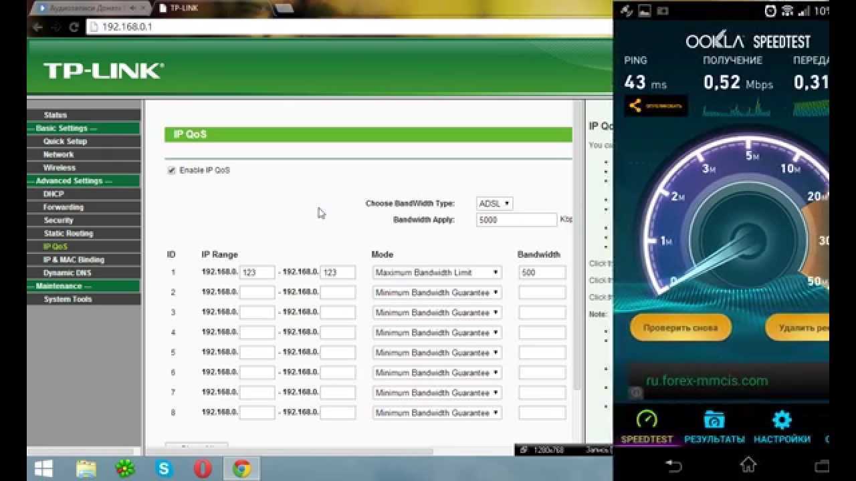Tap Проверить снова button
Screen dimensions: 856x481
point(680,328)
